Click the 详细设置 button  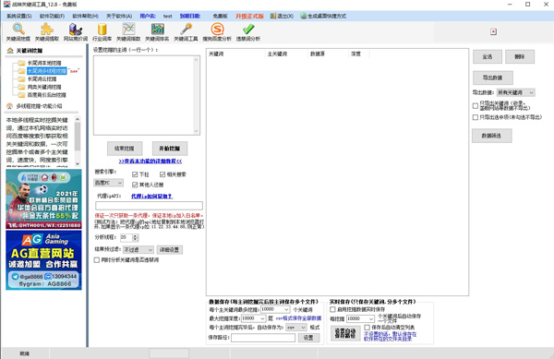point(169,249)
